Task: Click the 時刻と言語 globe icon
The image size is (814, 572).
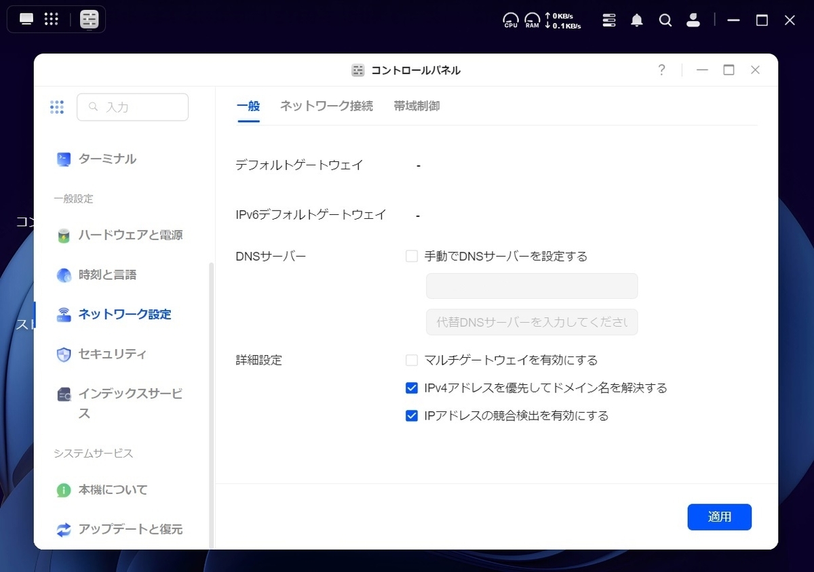Action: [64, 275]
